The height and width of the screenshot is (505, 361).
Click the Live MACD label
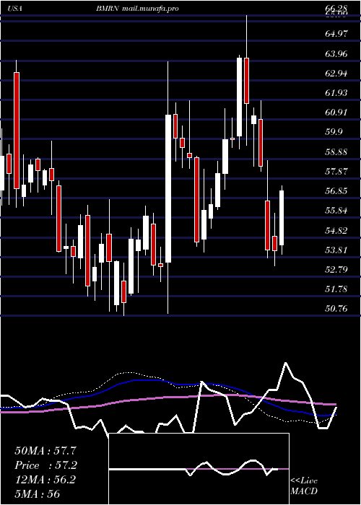[304, 486]
